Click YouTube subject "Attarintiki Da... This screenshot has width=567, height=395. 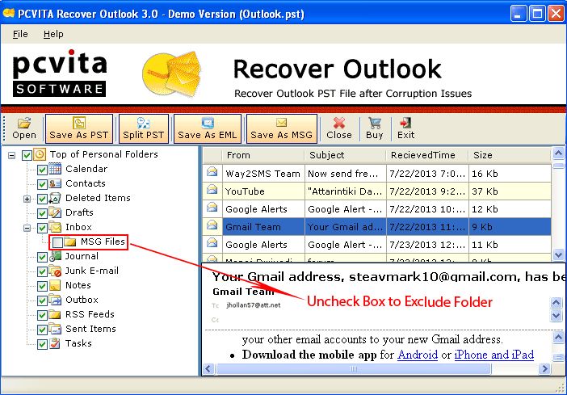pyautogui.click(x=345, y=191)
